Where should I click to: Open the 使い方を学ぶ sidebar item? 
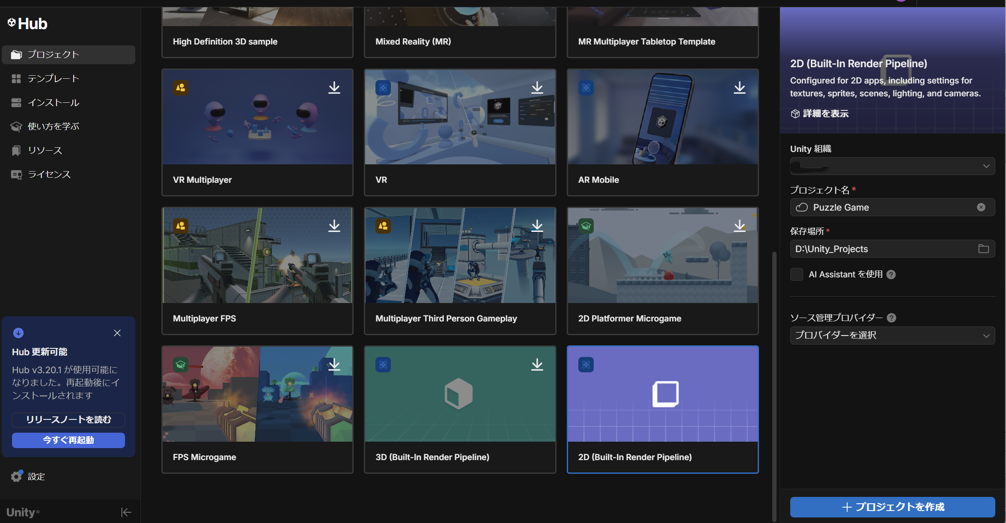[x=68, y=127]
